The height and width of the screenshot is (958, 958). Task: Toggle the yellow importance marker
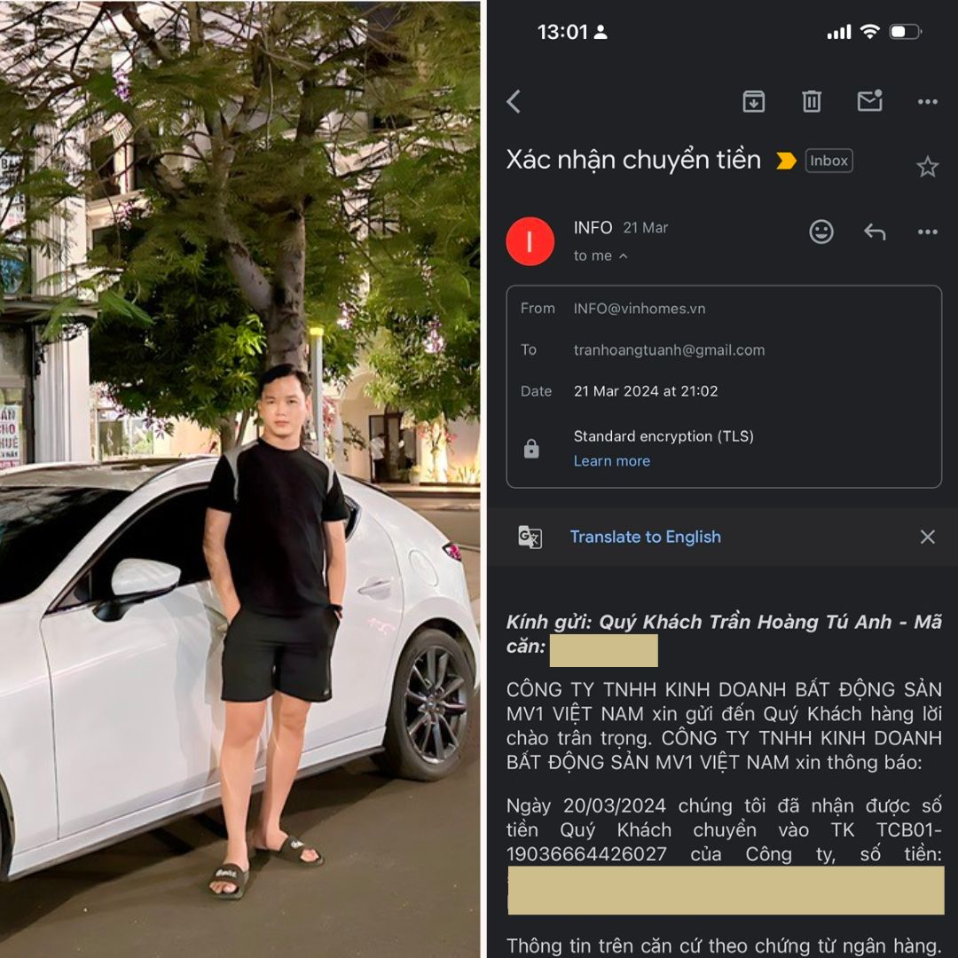pyautogui.click(x=786, y=161)
